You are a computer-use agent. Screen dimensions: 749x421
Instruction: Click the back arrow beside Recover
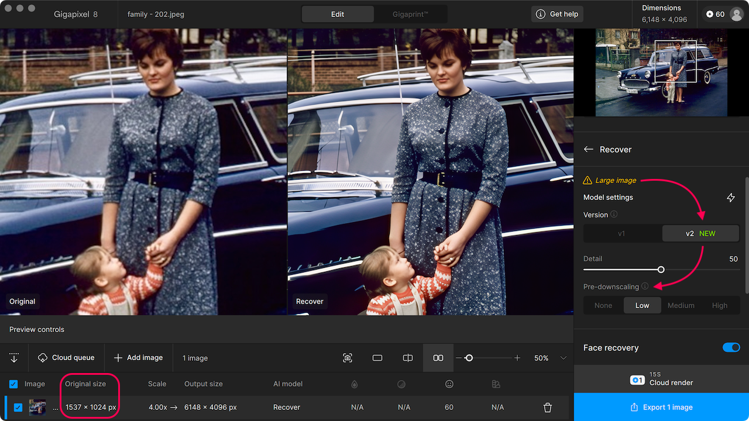(x=589, y=150)
